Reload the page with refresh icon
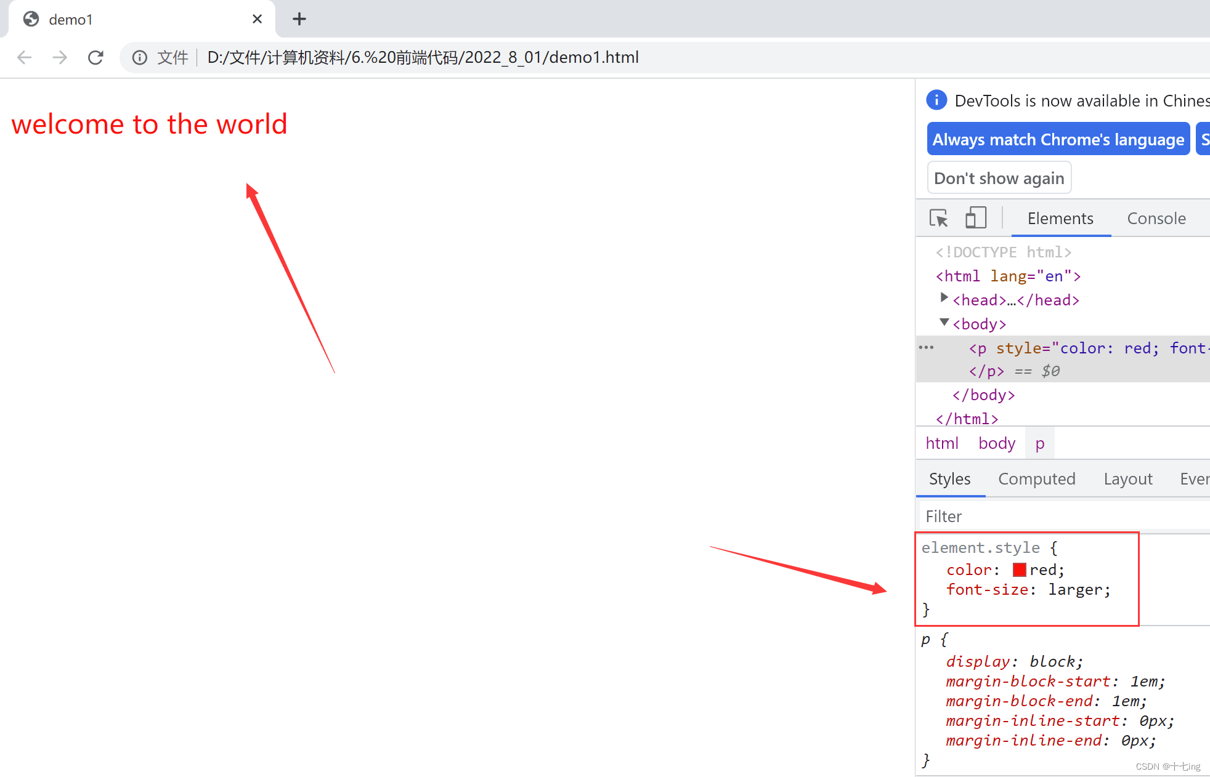Screen dimensions: 1210x777 point(95,57)
